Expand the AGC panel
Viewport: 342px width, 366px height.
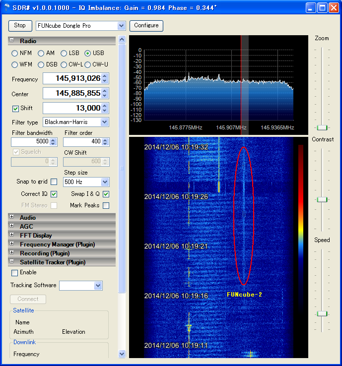tap(12, 226)
